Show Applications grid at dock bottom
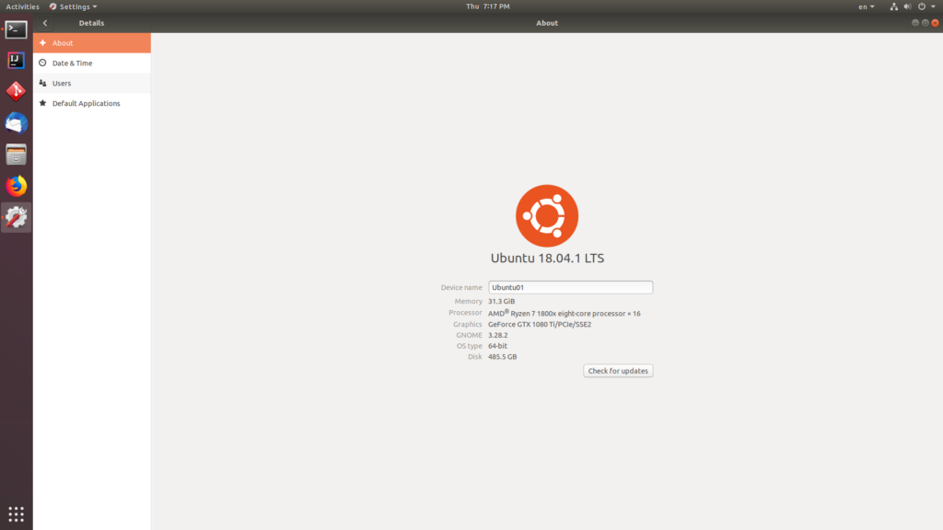The image size is (943, 530). [x=16, y=513]
